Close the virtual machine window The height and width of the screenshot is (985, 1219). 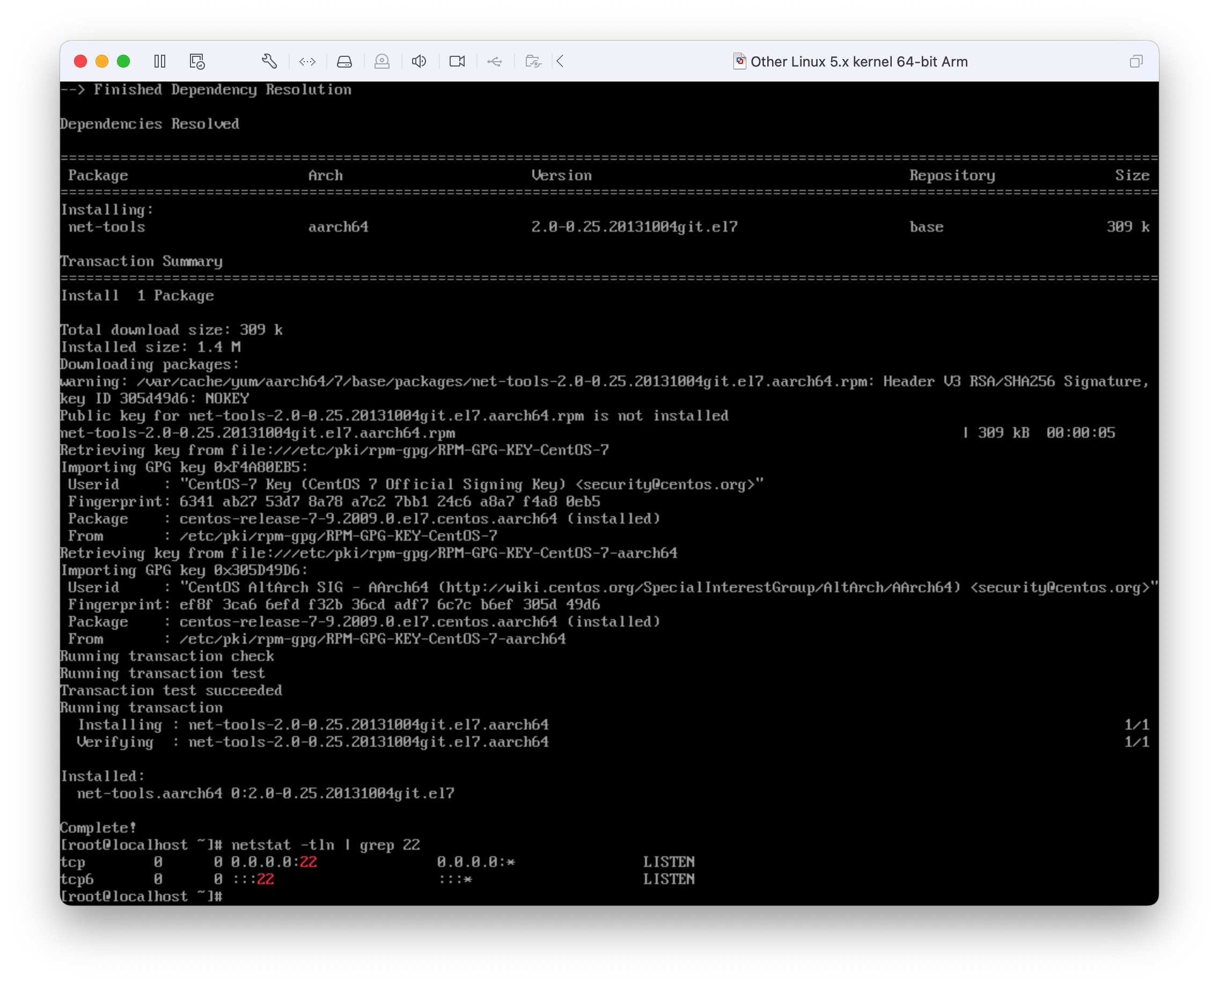click(x=80, y=61)
